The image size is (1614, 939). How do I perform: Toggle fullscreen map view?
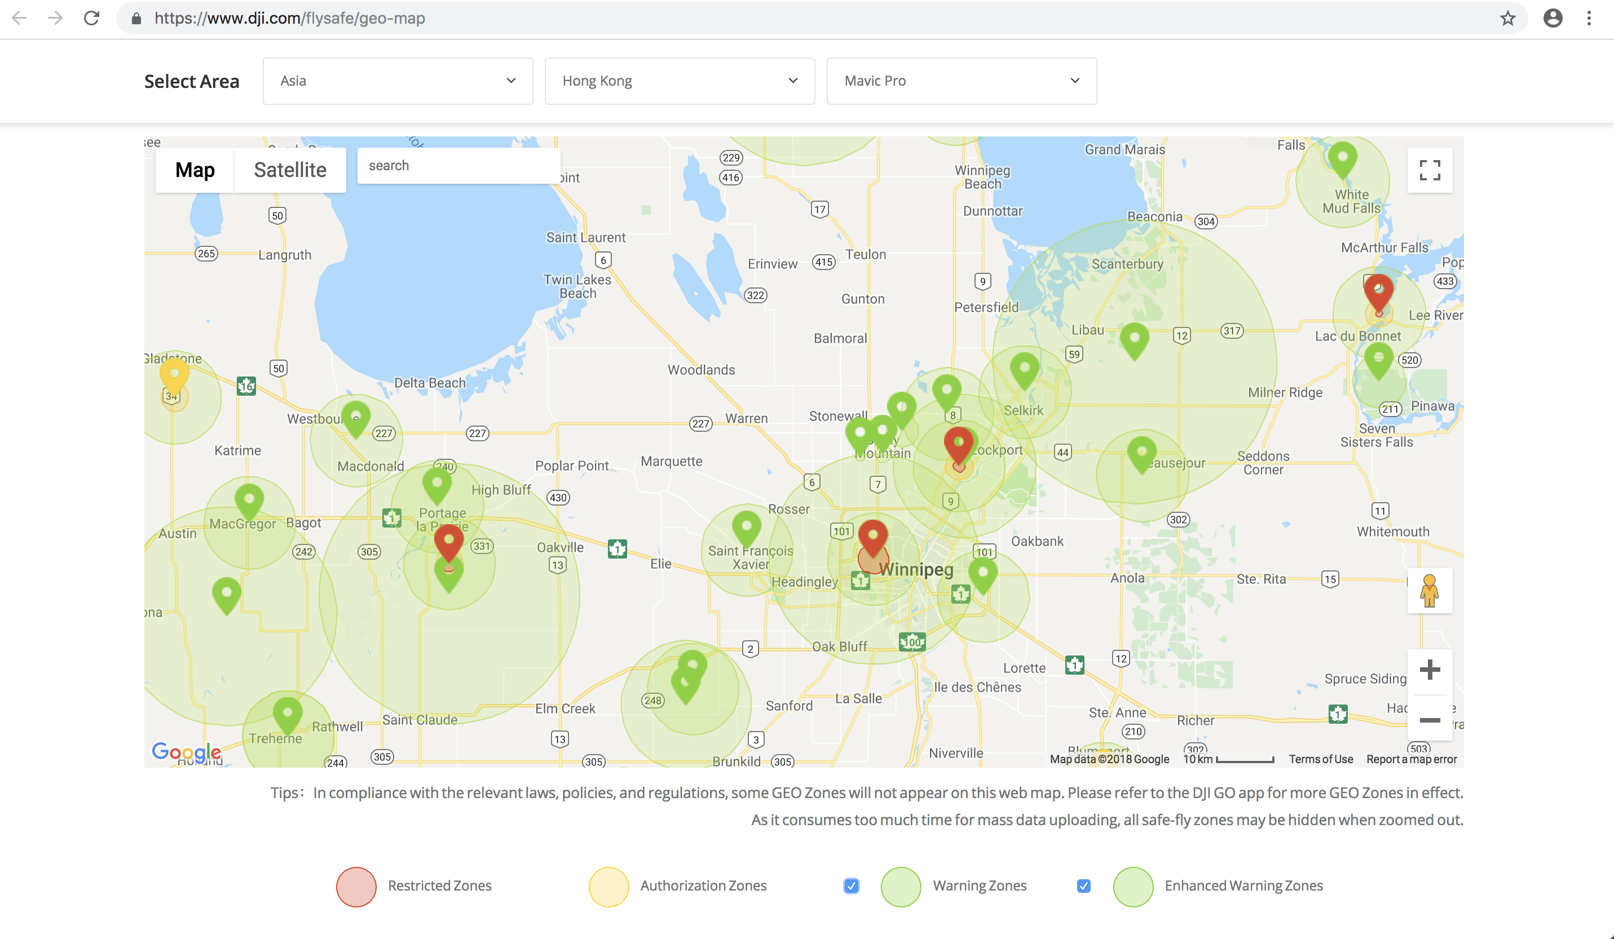pos(1429,170)
